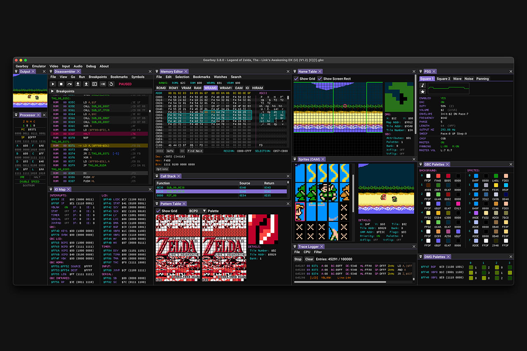Open the Processor panel dropdown triangle menu
527x351 pixels.
(16, 115)
